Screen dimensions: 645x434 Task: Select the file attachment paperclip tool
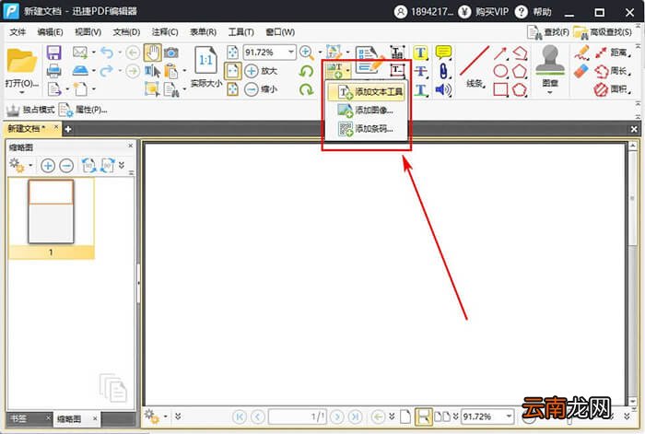443,71
